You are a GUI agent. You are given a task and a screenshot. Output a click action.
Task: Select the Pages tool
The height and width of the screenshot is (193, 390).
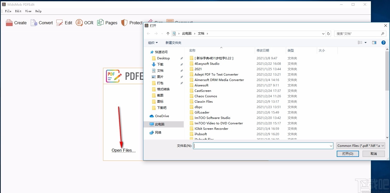click(107, 23)
